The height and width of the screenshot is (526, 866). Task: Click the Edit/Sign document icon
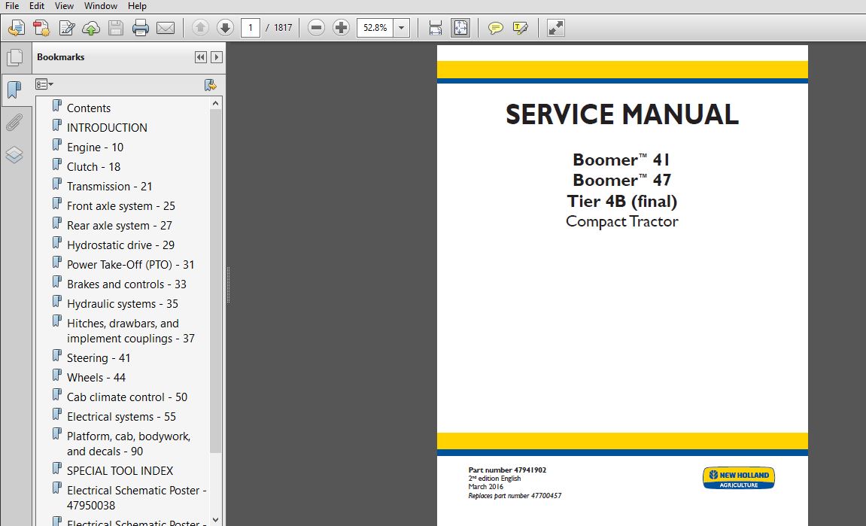[x=67, y=28]
